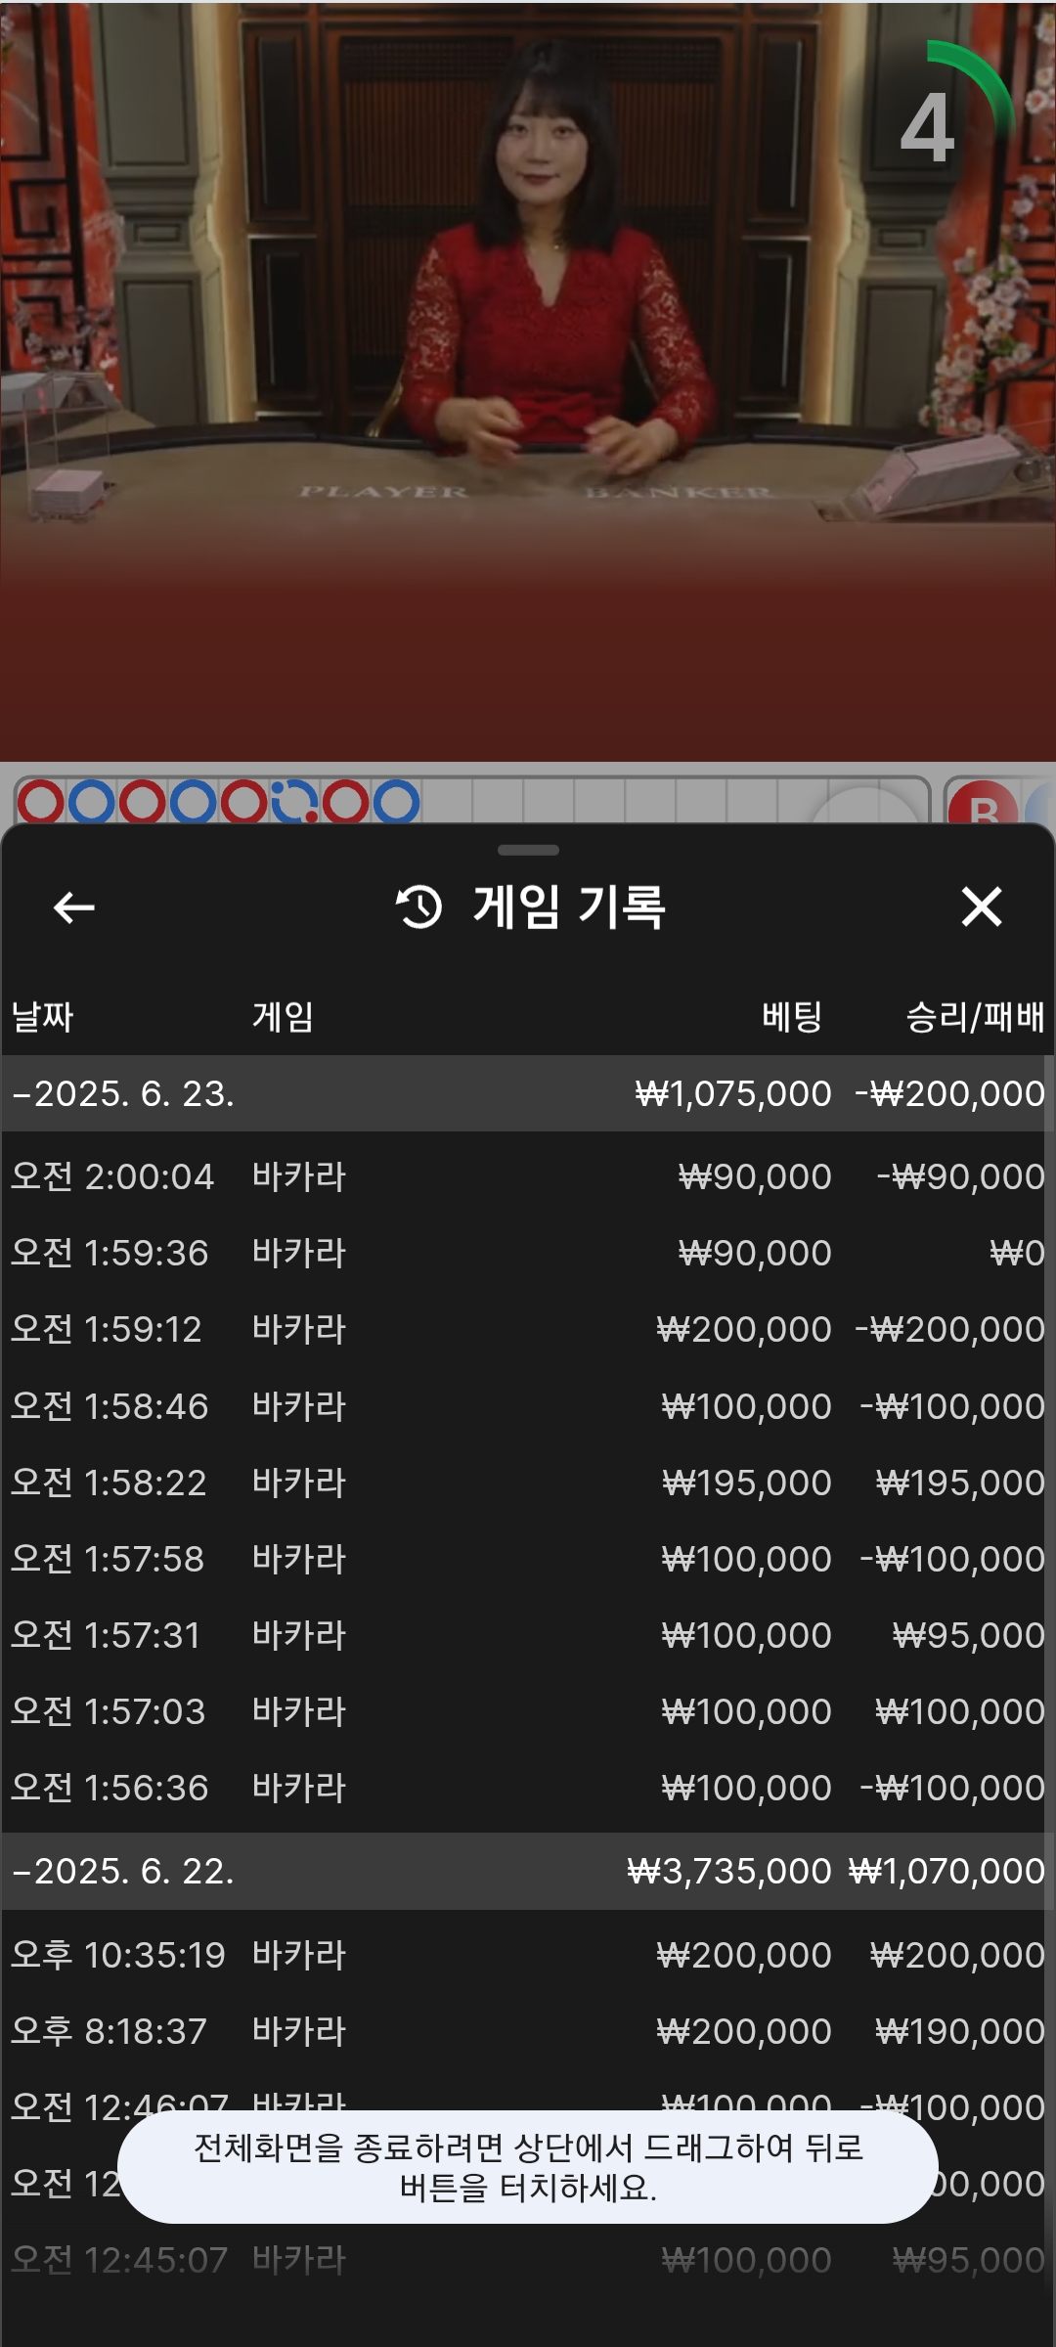The width and height of the screenshot is (1056, 2347).
Task: Tap the ₩3,735,000 total bet for June 22
Action: tap(729, 1871)
